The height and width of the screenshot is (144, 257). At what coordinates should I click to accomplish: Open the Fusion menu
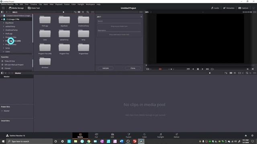67,4
